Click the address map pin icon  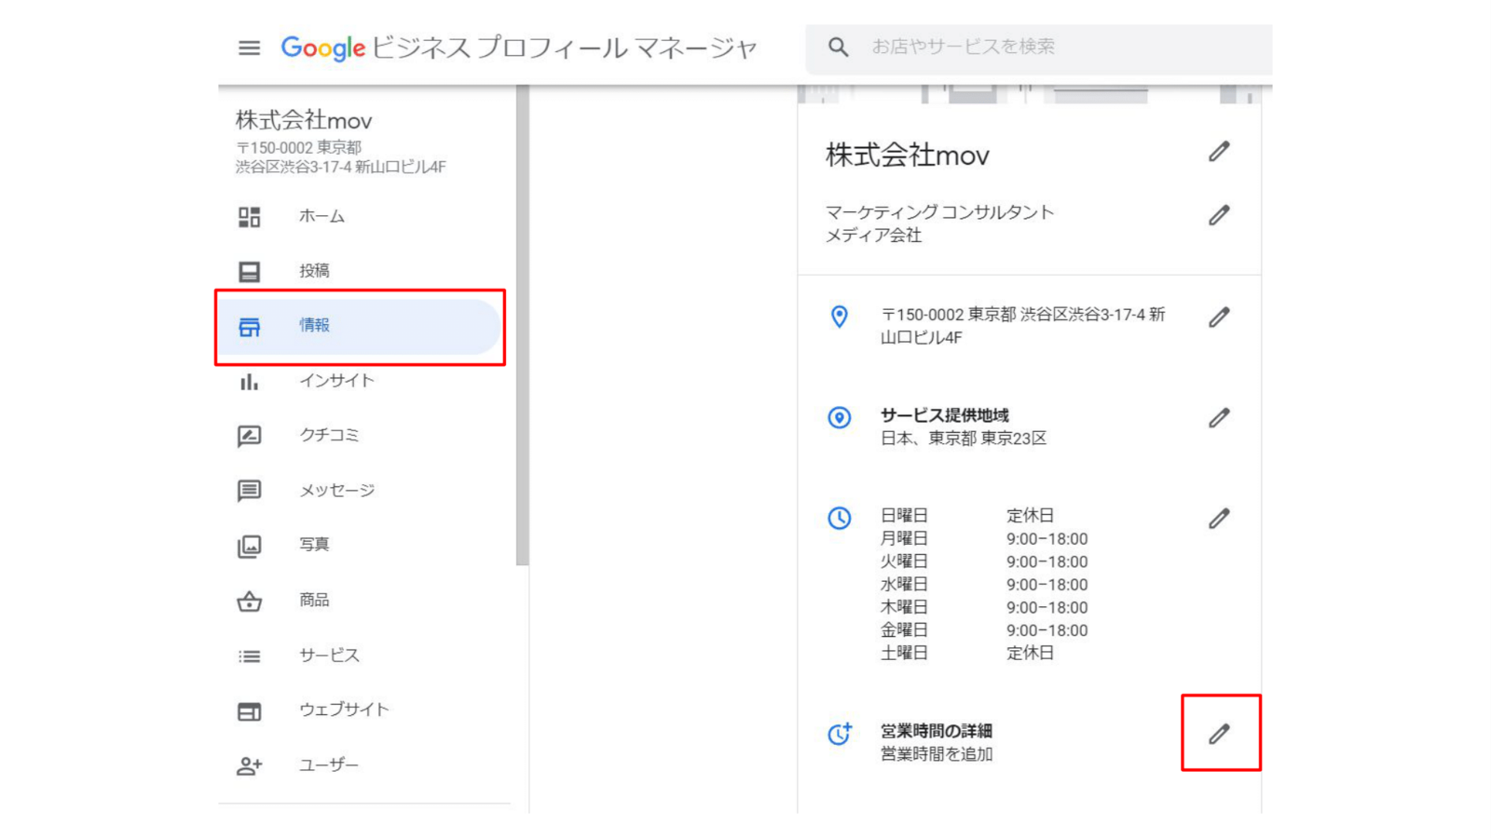click(840, 317)
